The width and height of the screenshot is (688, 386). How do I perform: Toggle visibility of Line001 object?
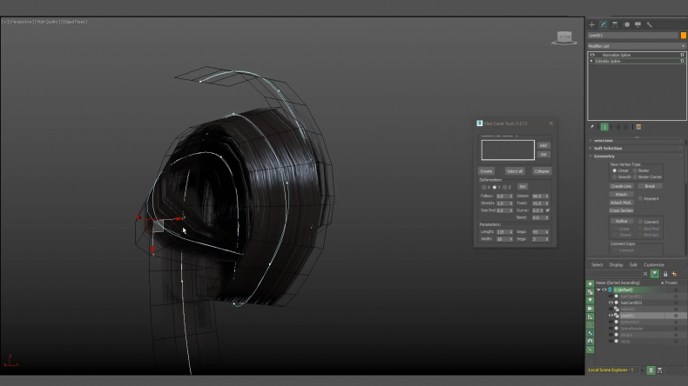610,316
